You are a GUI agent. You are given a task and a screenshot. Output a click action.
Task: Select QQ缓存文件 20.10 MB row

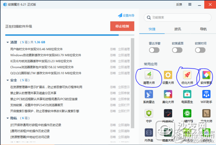click(x=46, y=73)
